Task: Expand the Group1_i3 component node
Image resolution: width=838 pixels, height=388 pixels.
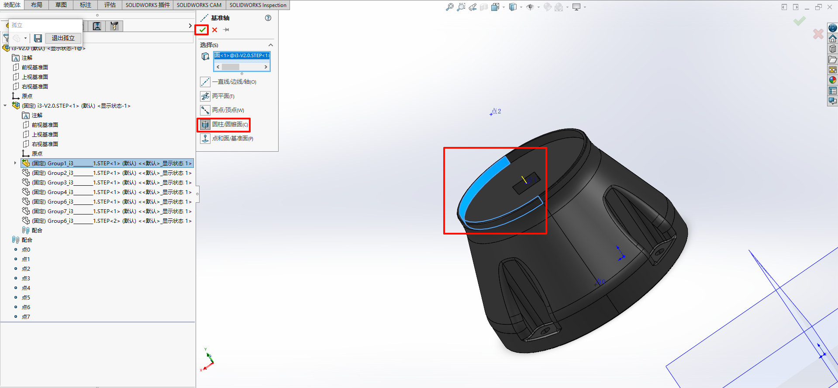Action: [x=15, y=163]
